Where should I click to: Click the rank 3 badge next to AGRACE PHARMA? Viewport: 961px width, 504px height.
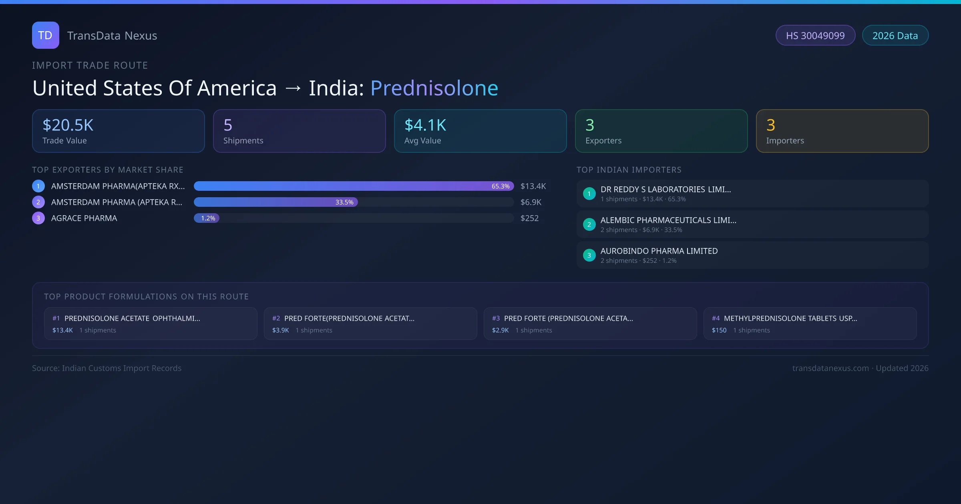pyautogui.click(x=38, y=218)
